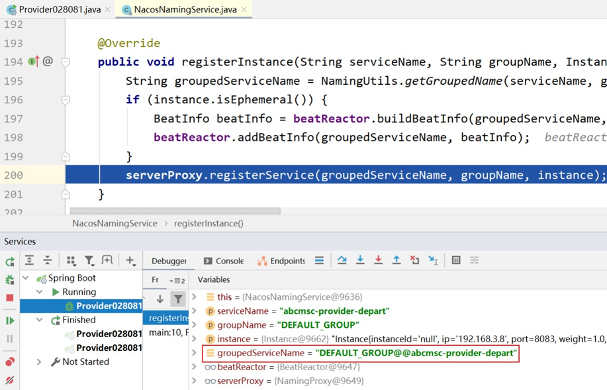
Task: Expand the Not Started group
Action: (x=40, y=362)
